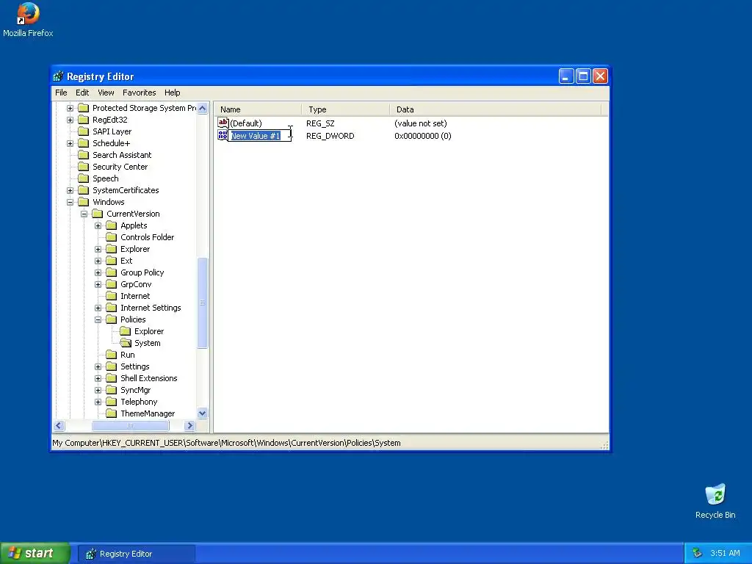Click the tree scroll up arrow
Image resolution: width=752 pixels, height=564 pixels.
pyautogui.click(x=203, y=109)
